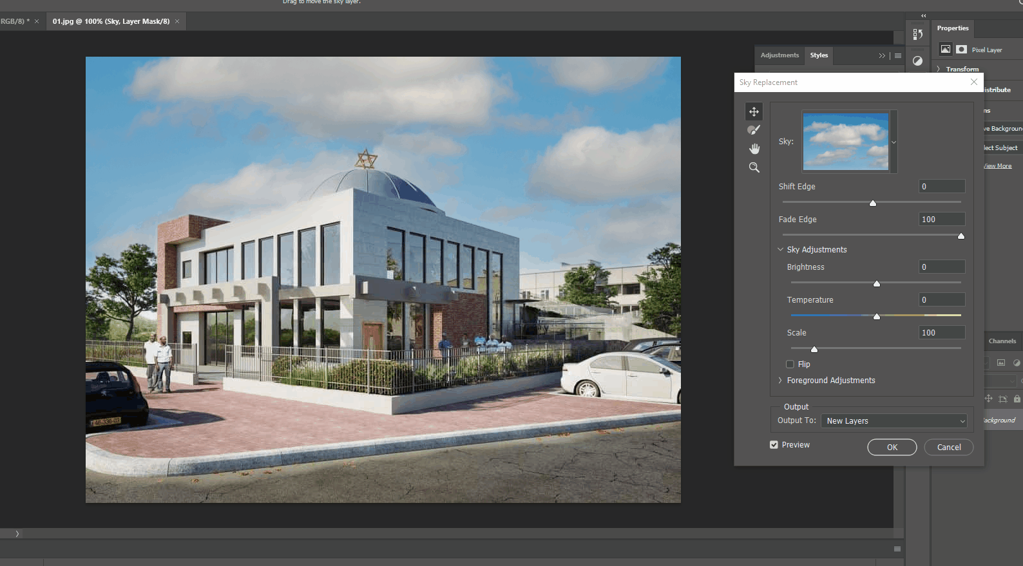This screenshot has height=566, width=1023.
Task: Click the lock all icon in Layers
Action: pos(1017,399)
